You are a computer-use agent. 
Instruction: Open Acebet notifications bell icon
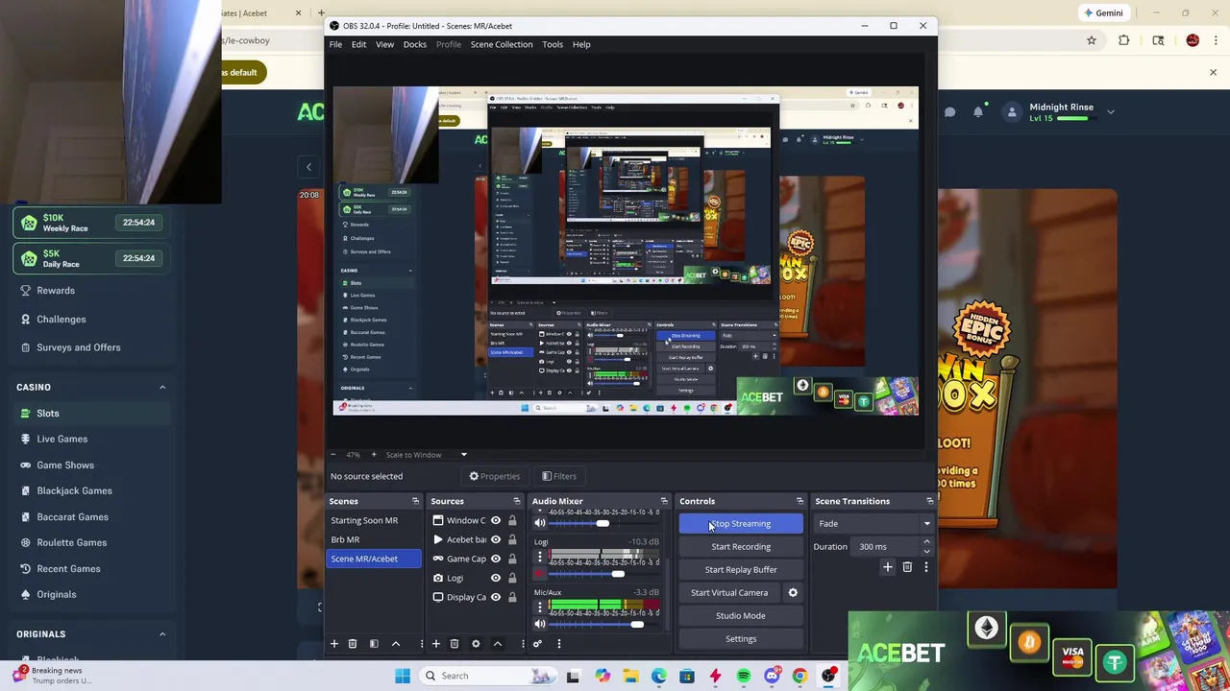978,112
